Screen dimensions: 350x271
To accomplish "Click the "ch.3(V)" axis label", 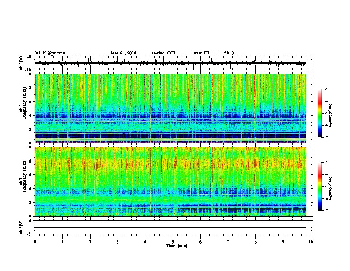I will 21,227.
